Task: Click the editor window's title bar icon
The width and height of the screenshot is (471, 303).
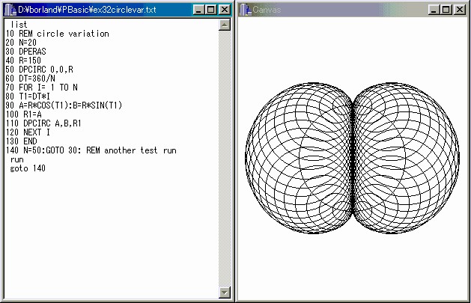Action: pos(10,10)
